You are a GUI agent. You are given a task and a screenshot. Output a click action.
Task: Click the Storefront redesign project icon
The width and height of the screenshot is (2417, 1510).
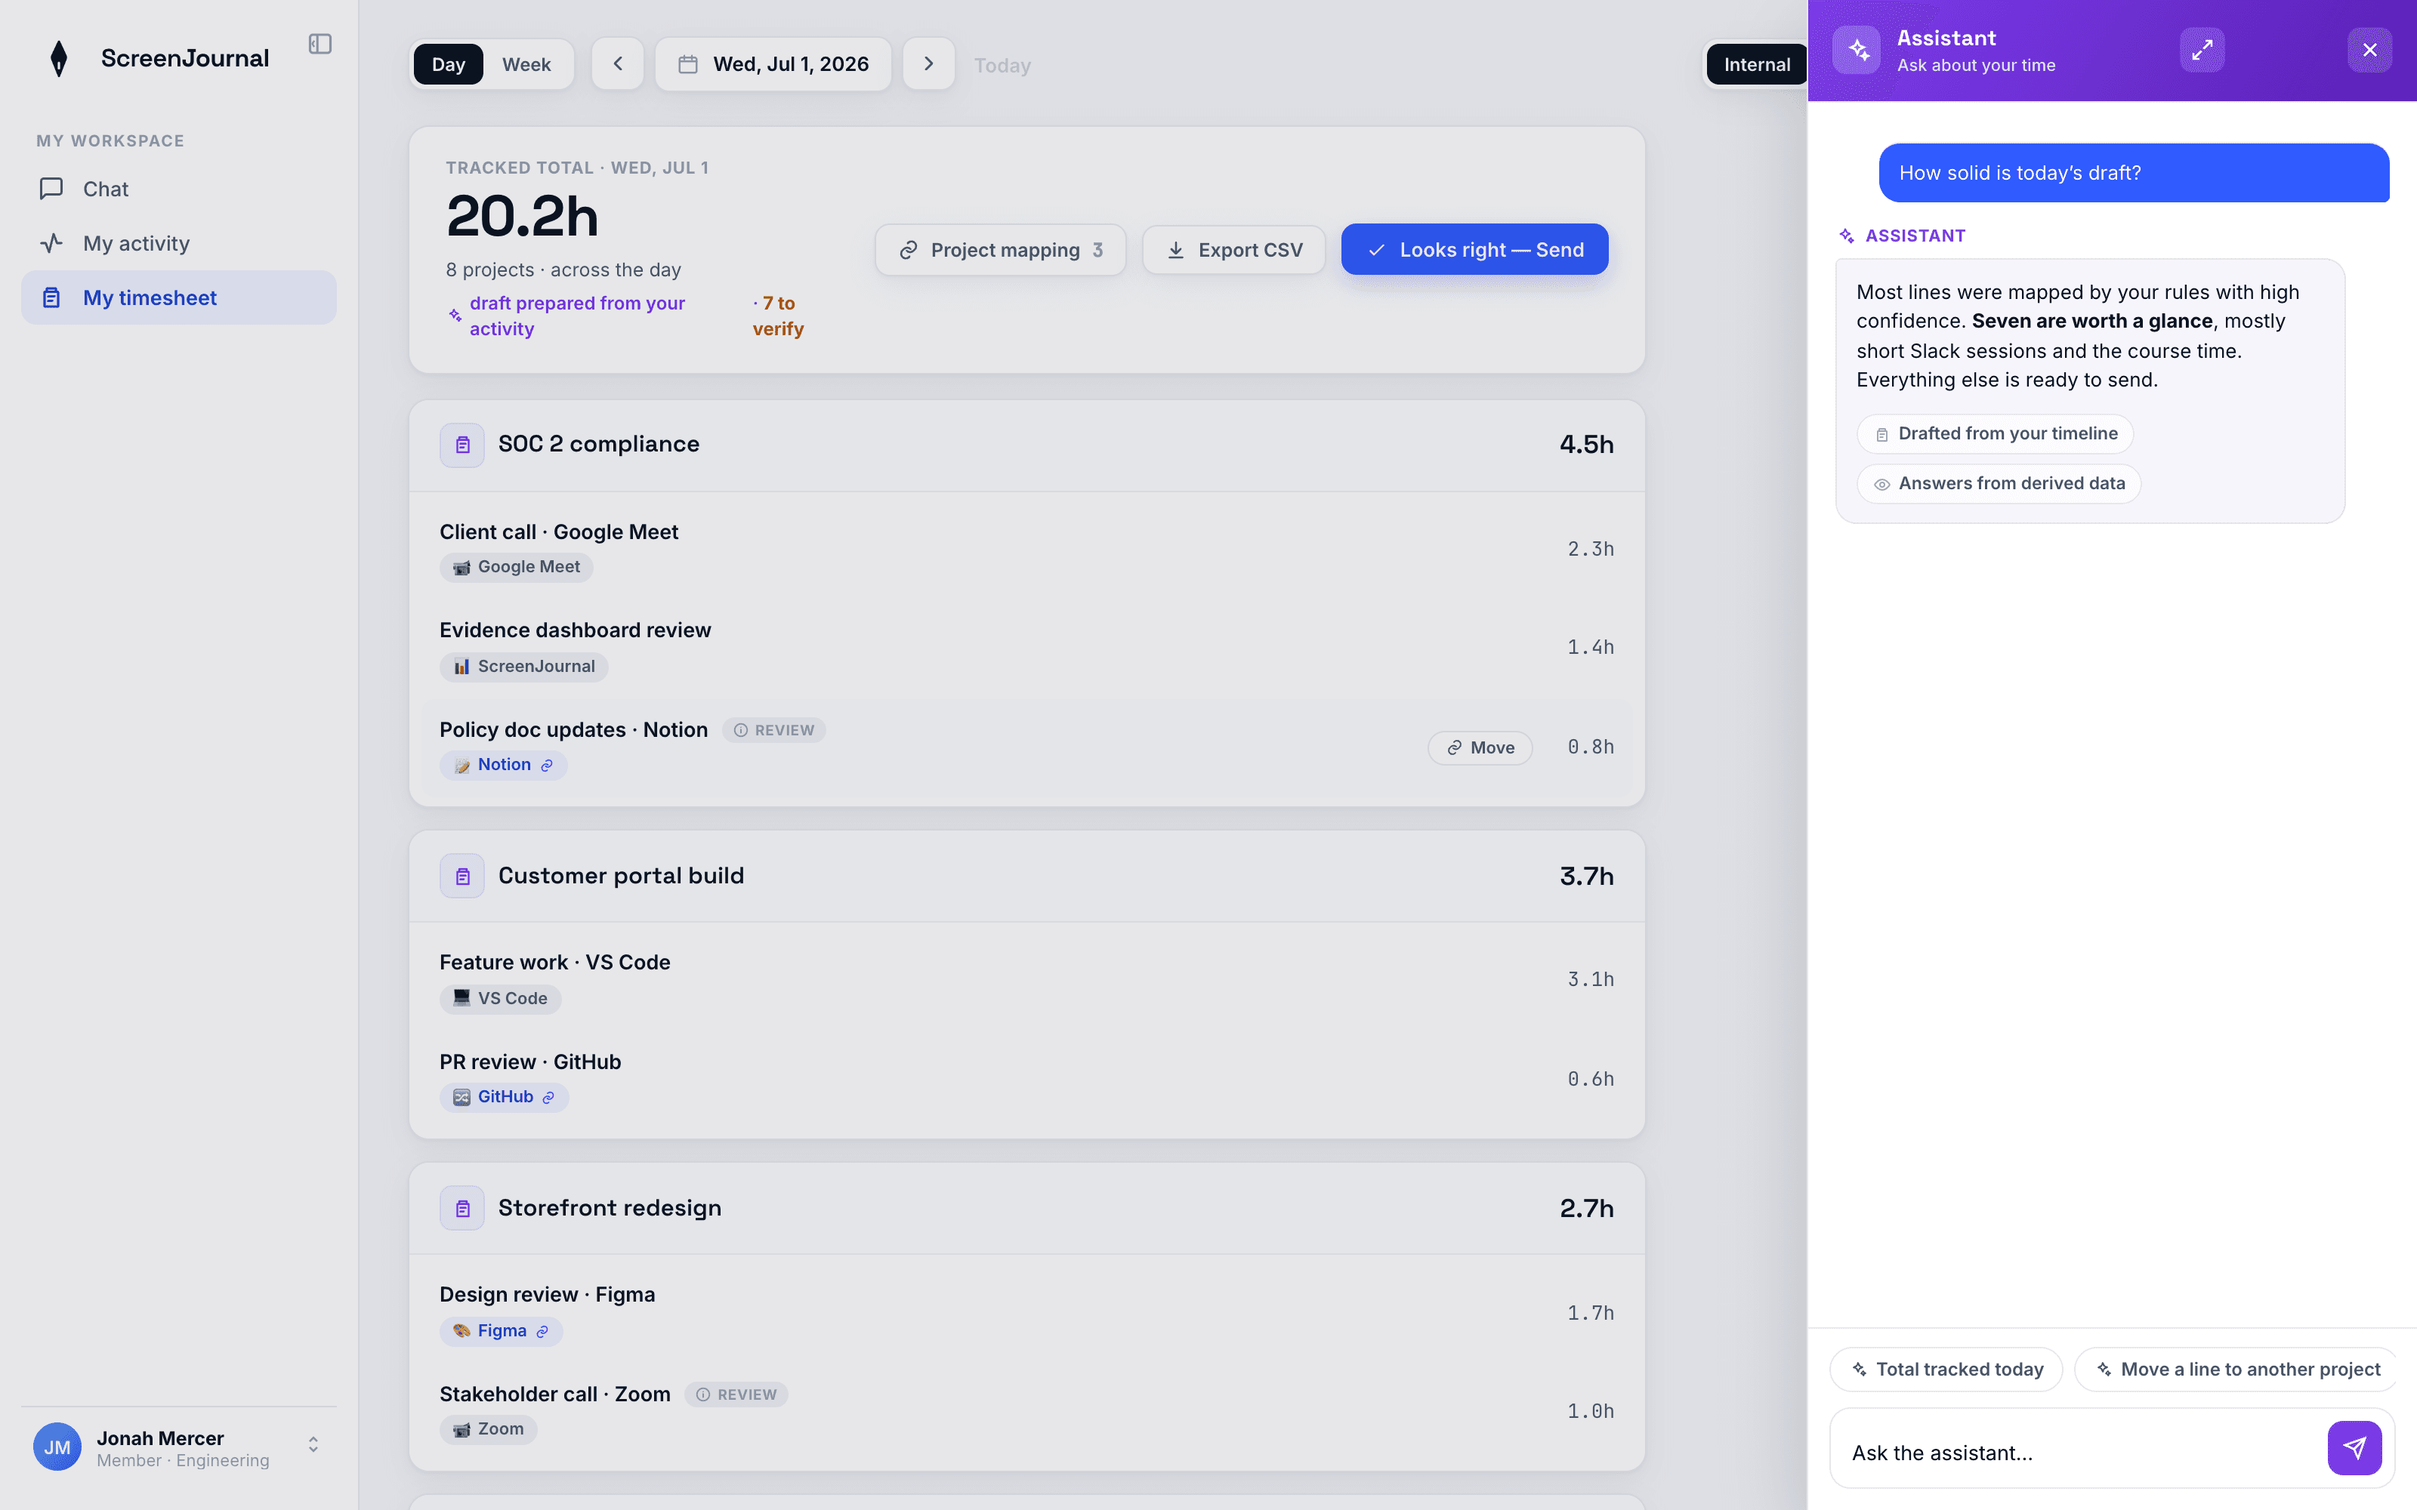(462, 1209)
